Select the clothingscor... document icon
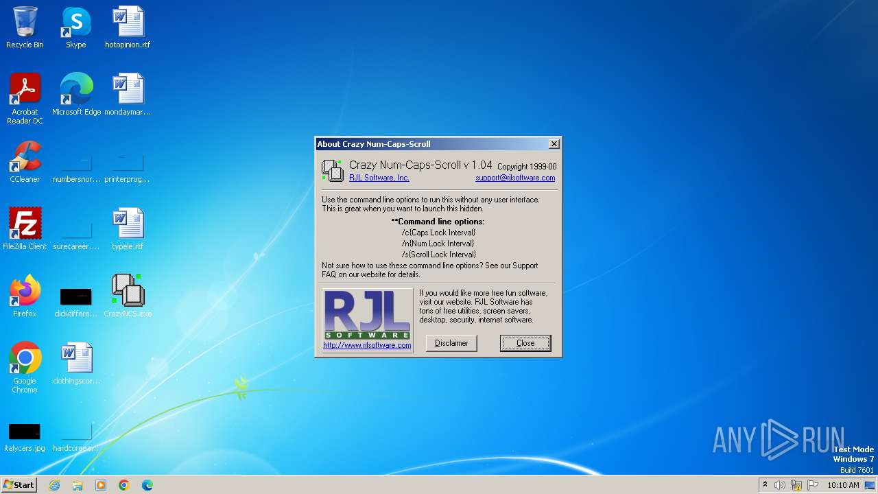The height and width of the screenshot is (494, 878). coord(76,364)
